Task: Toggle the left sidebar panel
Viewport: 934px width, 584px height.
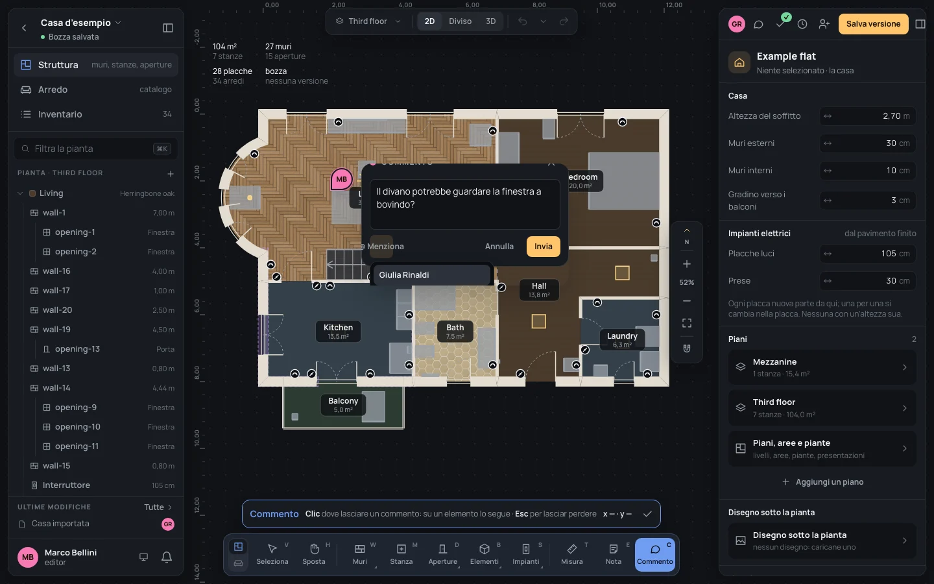Action: pos(168,28)
